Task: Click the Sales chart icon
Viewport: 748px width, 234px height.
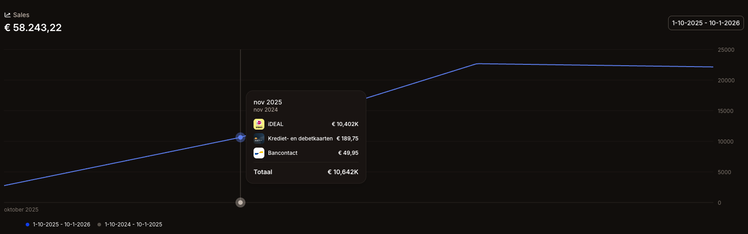Action: 7,15
